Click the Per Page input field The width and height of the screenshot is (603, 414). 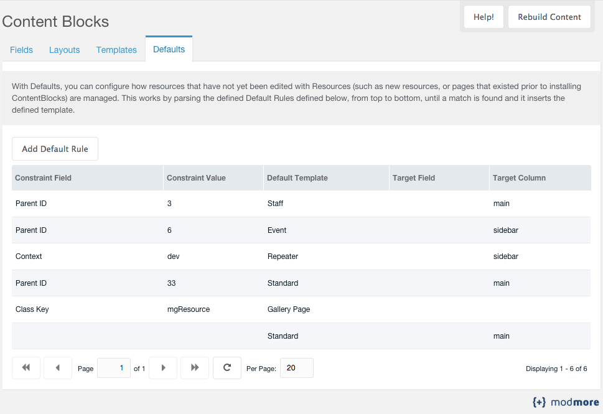coord(297,368)
